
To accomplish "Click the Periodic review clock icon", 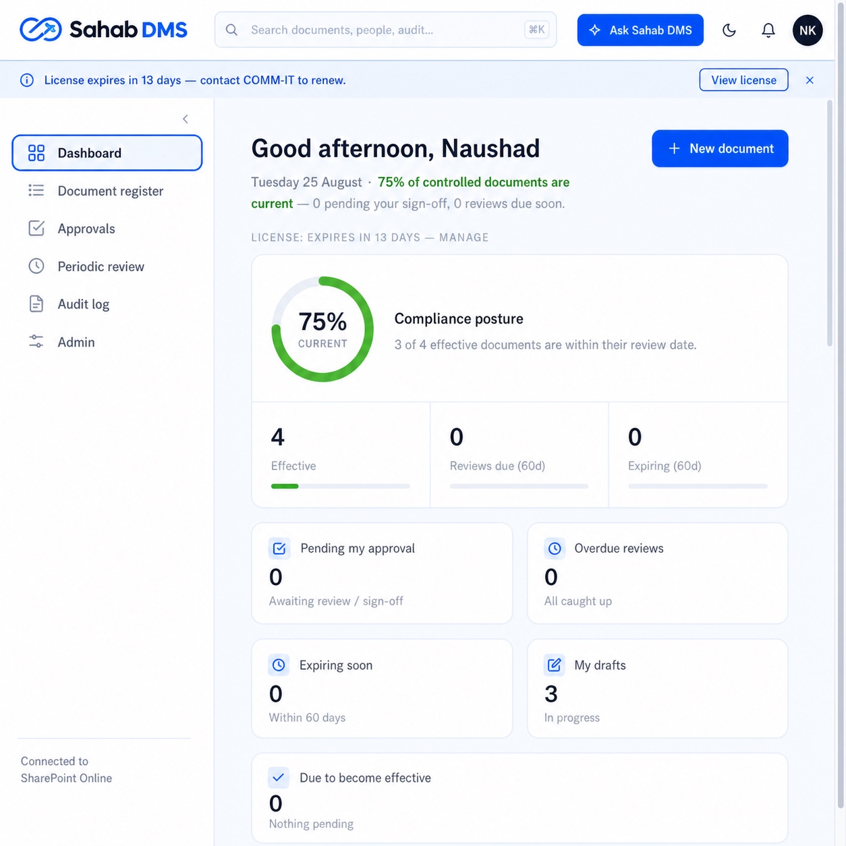I will 36,266.
